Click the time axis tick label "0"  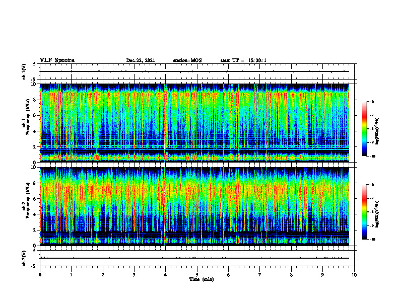40,275
